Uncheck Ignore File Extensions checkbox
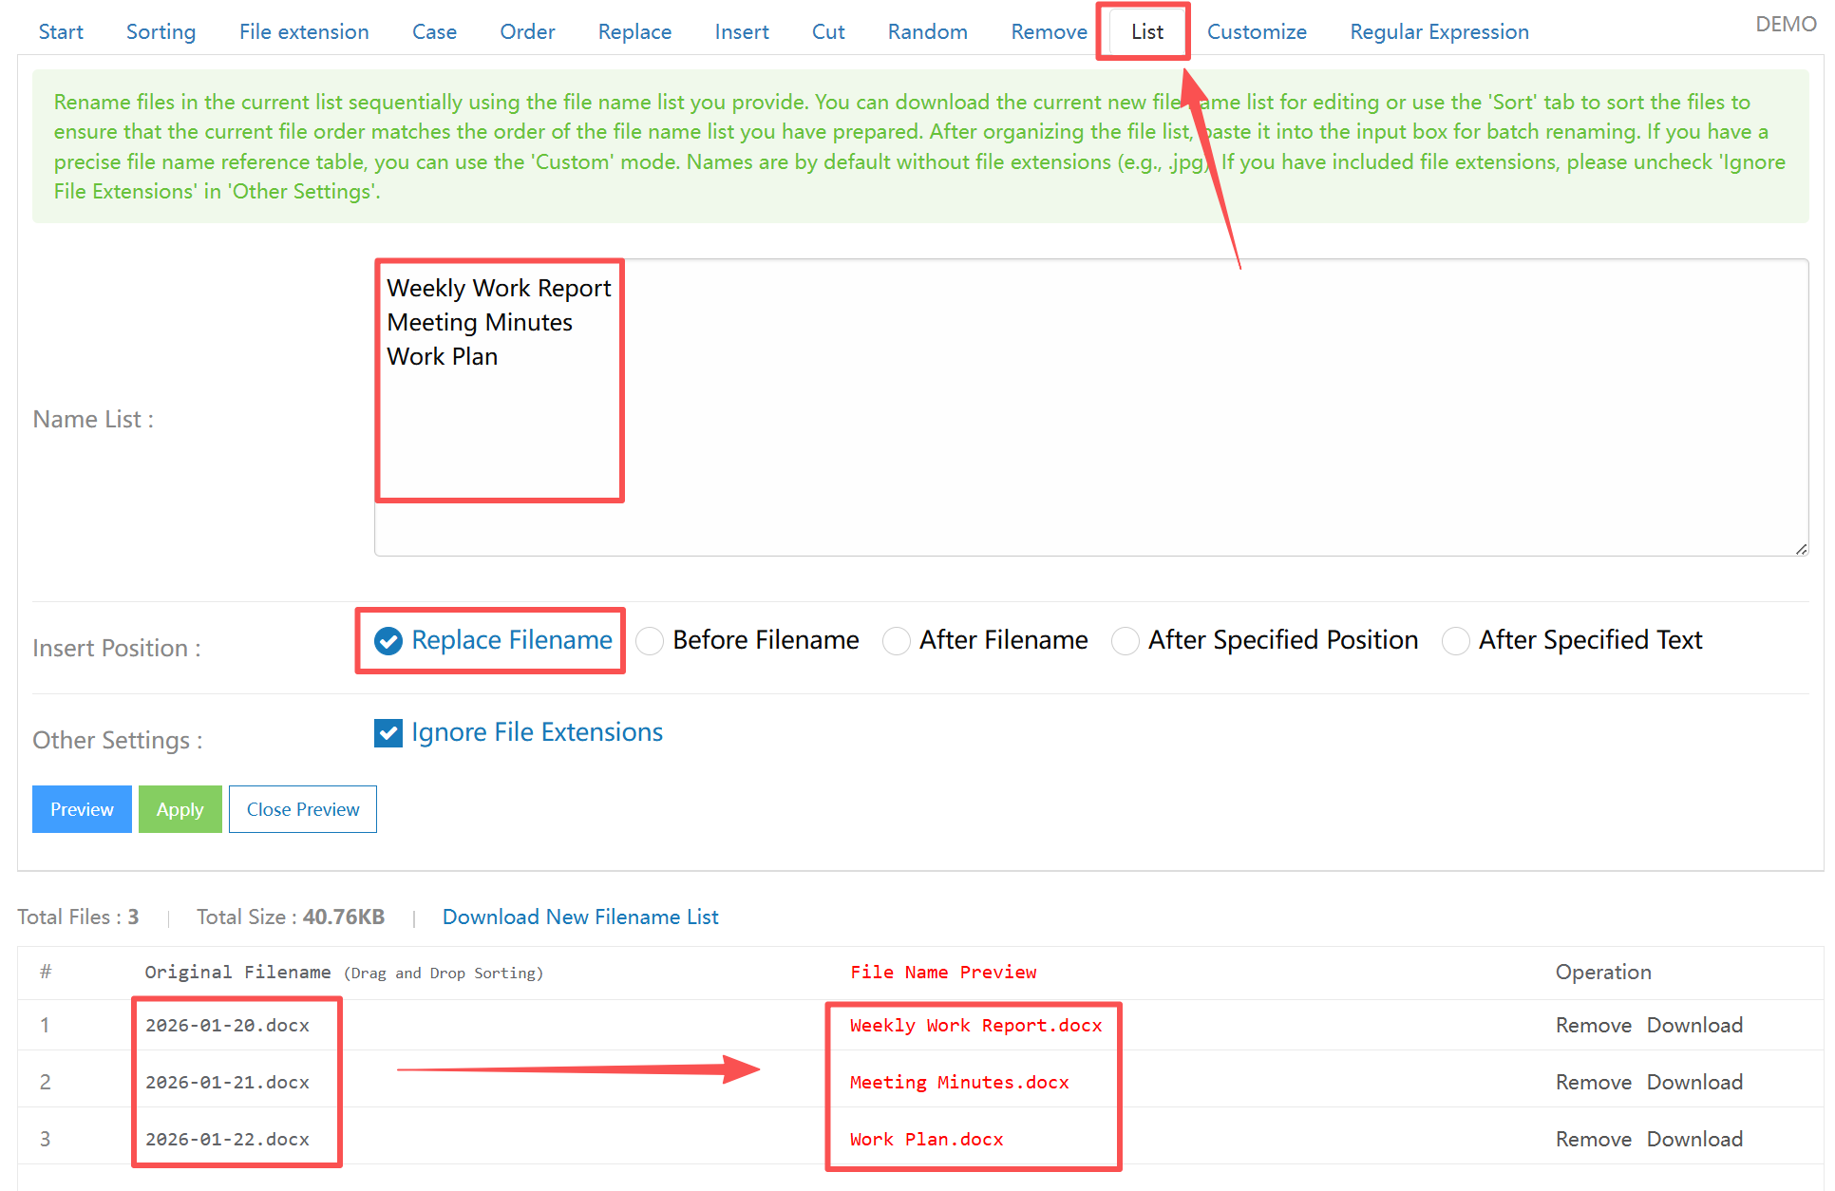The image size is (1835, 1191). (388, 733)
